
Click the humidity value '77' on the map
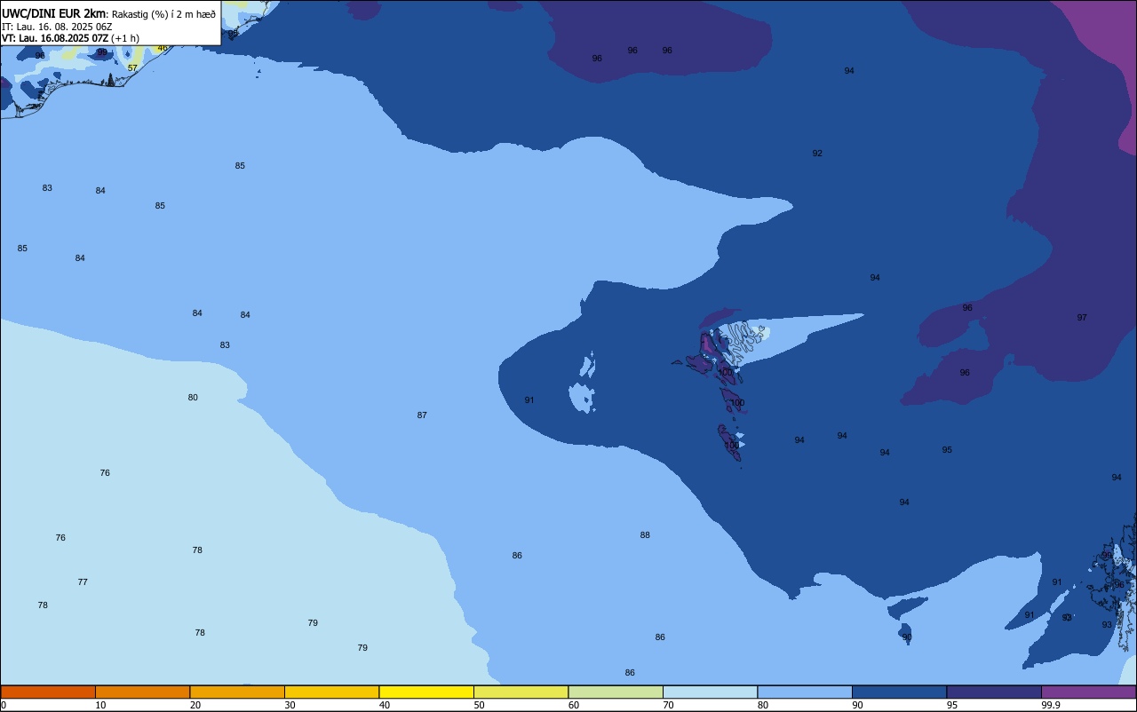pos(83,582)
